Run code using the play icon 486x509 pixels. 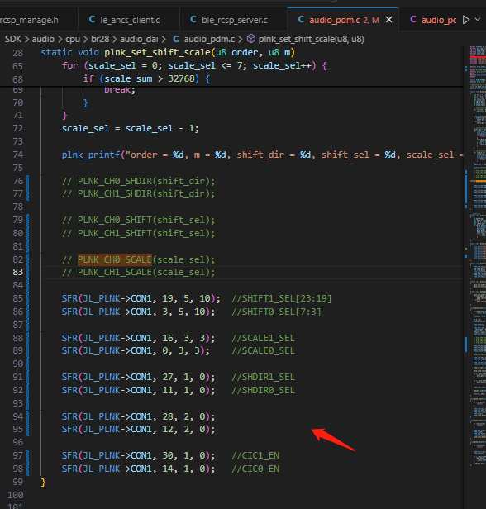[x=466, y=20]
